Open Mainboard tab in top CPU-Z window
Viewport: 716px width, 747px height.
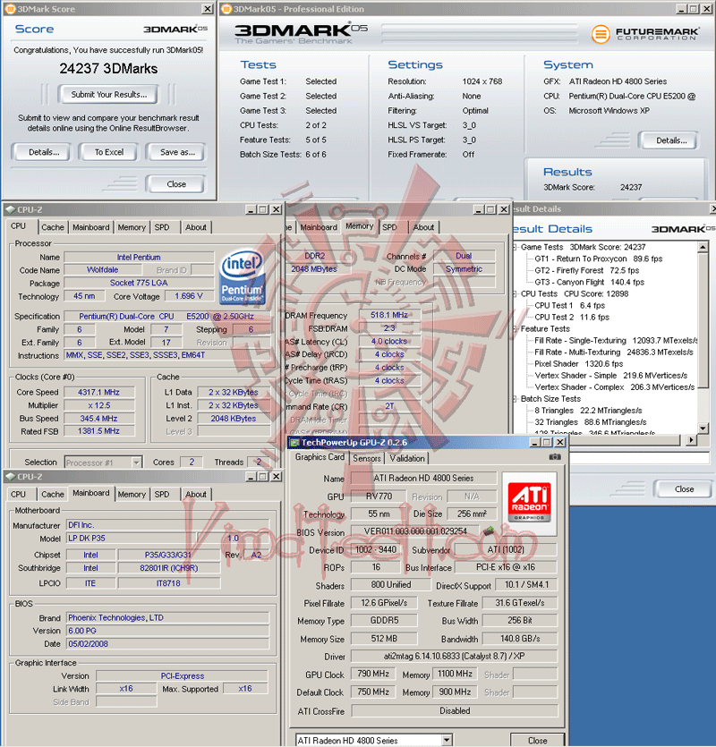(91, 227)
